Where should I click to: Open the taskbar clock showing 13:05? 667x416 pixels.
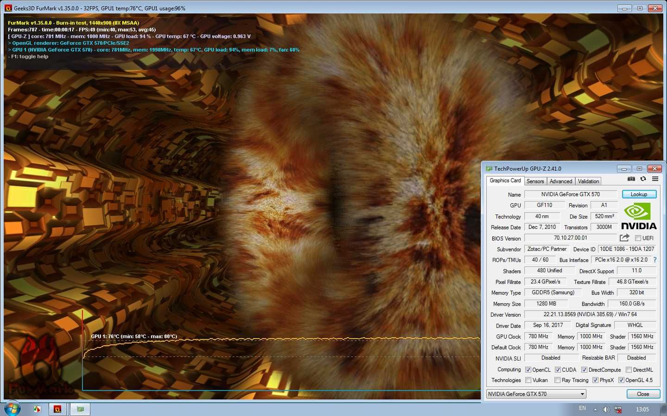(x=642, y=410)
